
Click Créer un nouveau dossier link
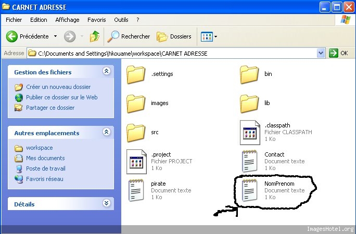point(58,87)
